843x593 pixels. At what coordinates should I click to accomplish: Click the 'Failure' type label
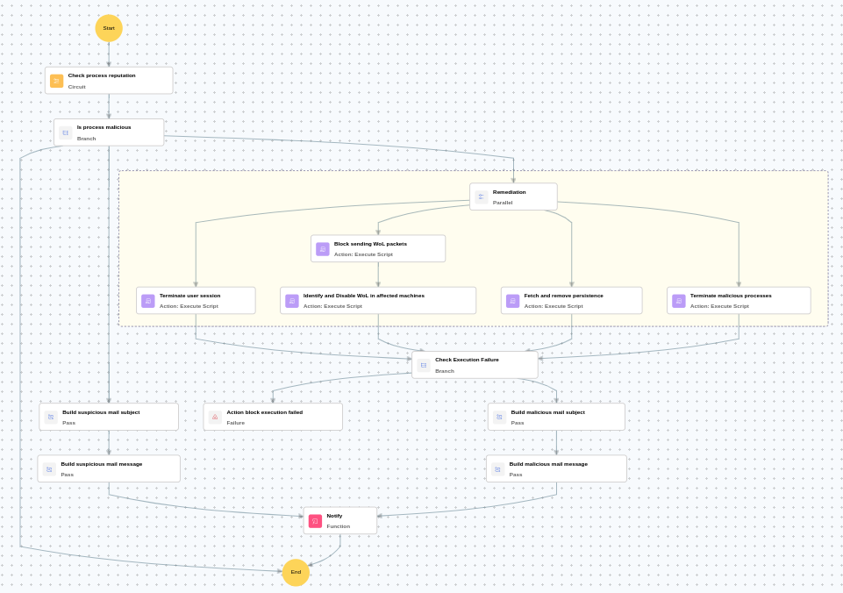[x=235, y=423]
